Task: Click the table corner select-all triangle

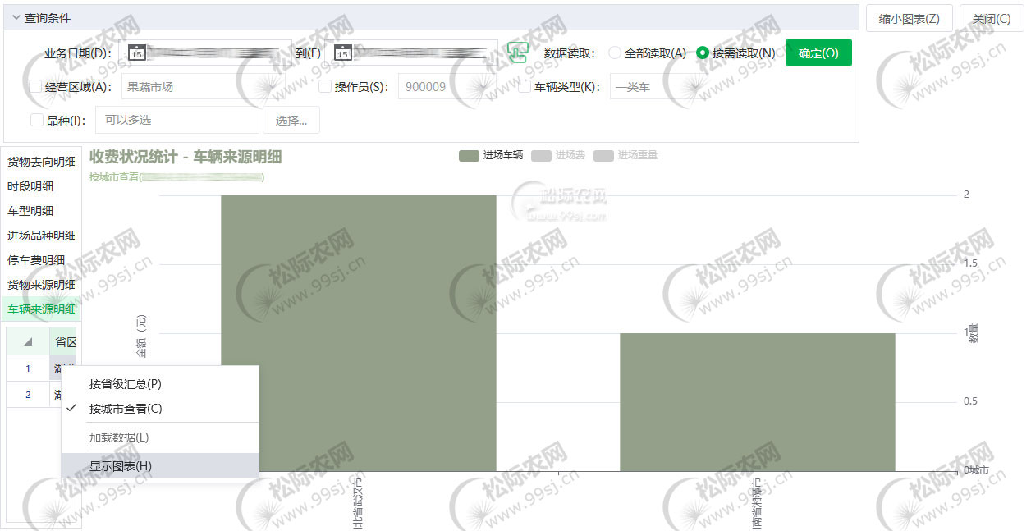Action: [28, 341]
